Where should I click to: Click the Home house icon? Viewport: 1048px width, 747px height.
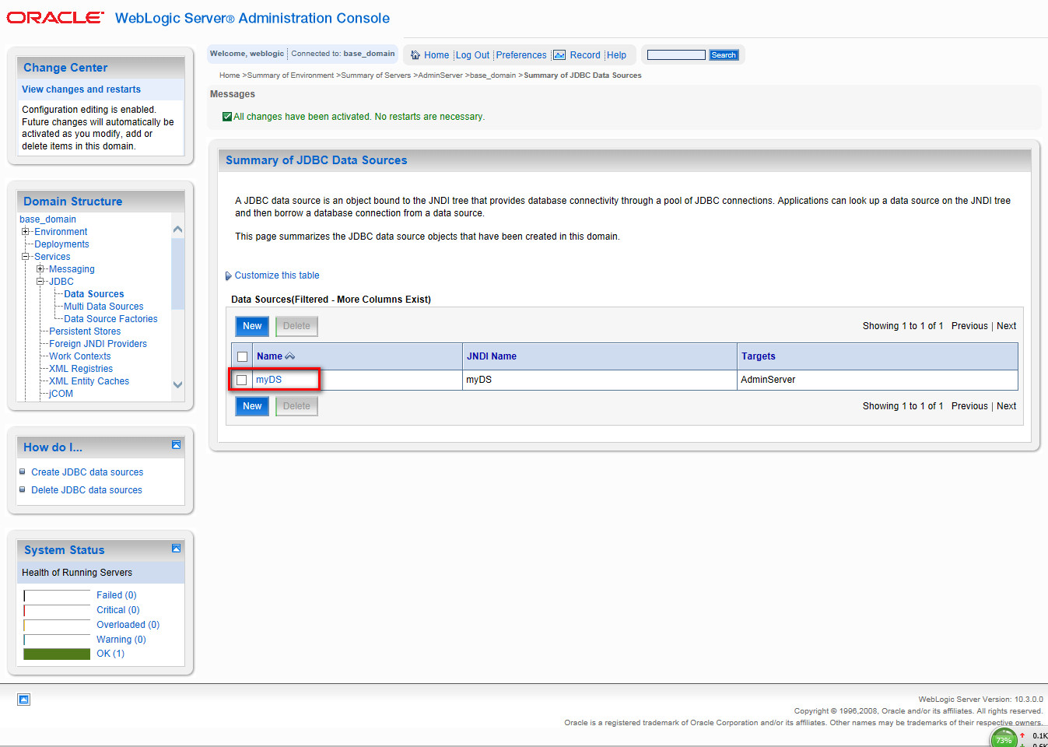click(415, 55)
